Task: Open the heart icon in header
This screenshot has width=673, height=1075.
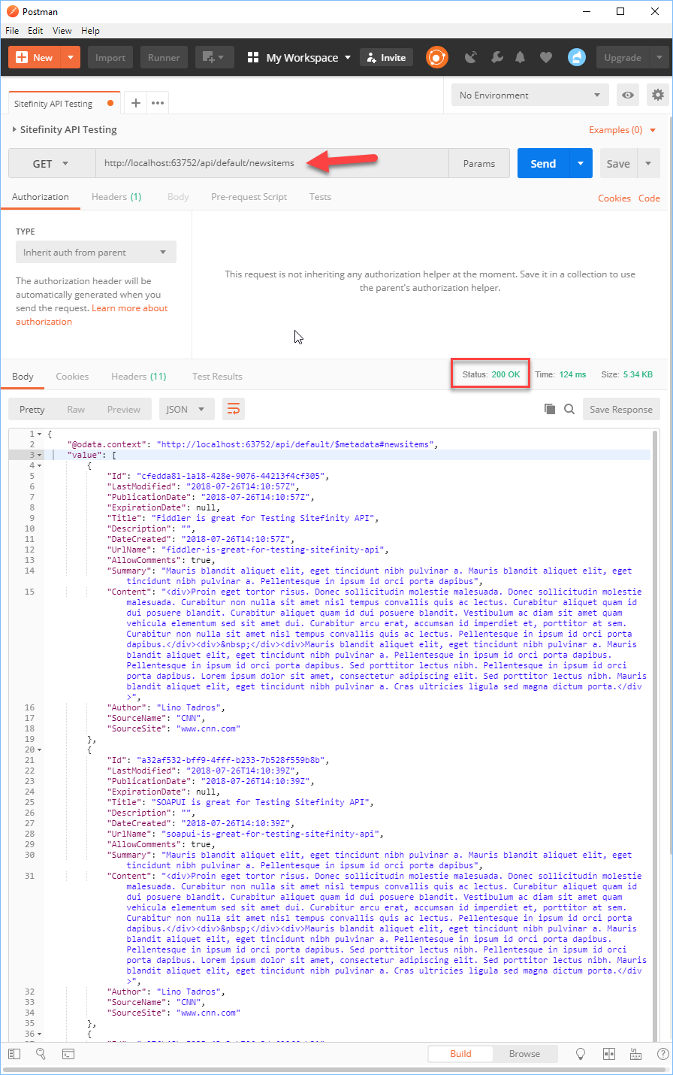Action: coord(546,57)
